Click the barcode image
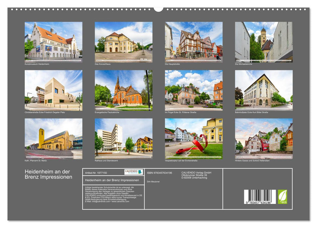The image size is (317, 228). coord(260,197)
